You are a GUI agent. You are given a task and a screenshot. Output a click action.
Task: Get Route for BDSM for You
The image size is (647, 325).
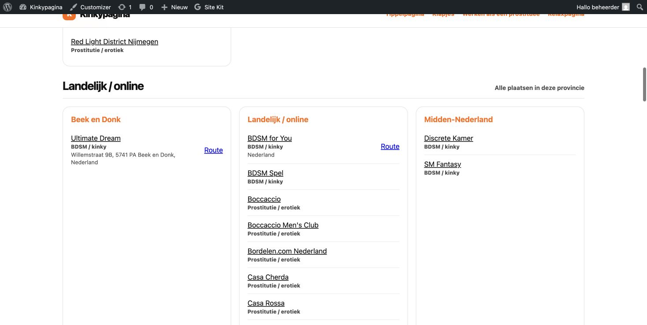click(x=390, y=146)
